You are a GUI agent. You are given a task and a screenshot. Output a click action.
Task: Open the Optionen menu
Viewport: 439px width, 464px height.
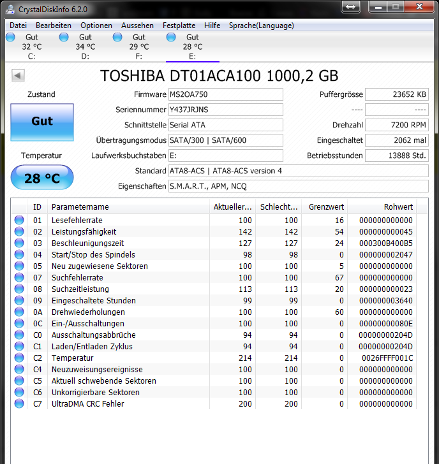(96, 25)
